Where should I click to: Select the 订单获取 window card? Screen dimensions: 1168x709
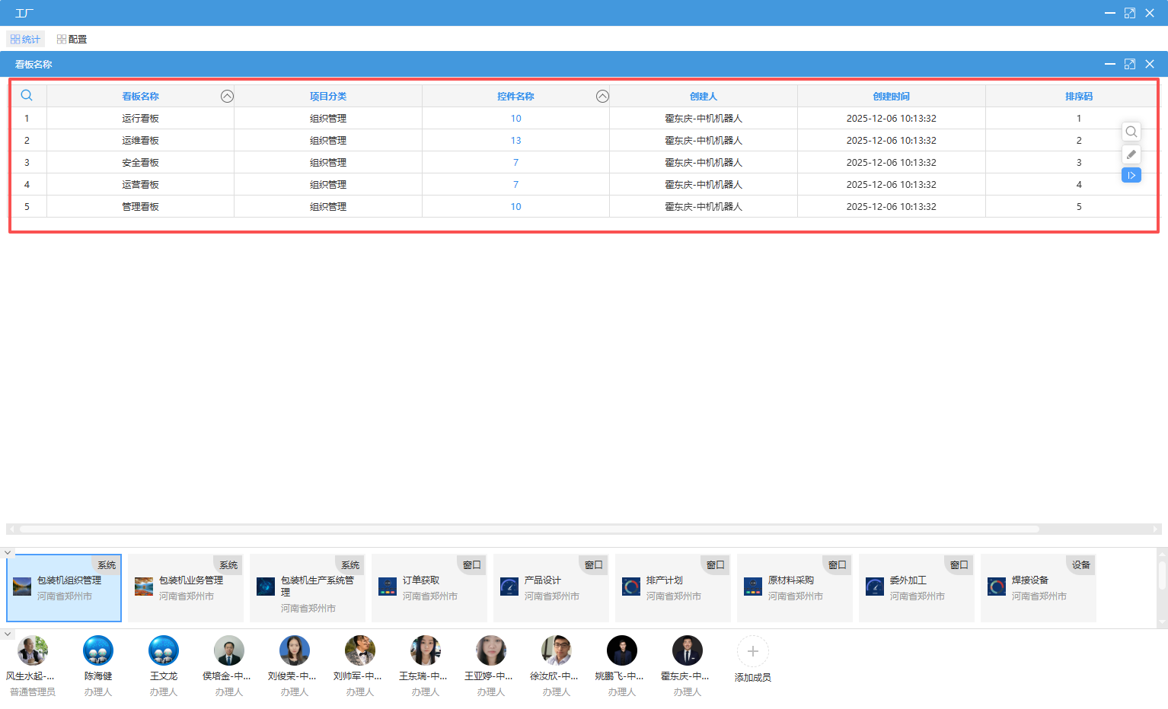429,588
